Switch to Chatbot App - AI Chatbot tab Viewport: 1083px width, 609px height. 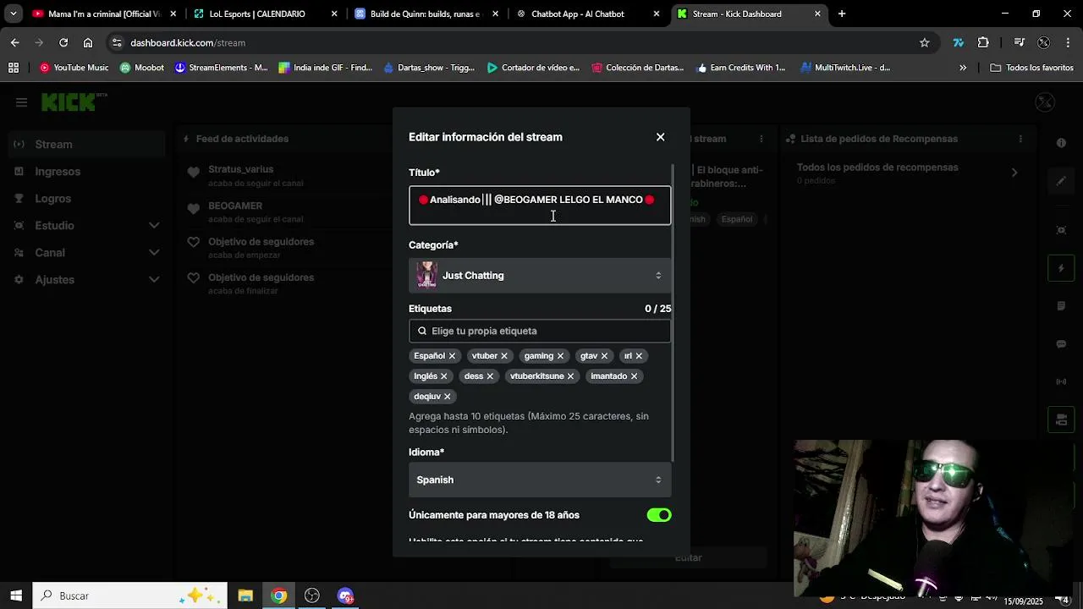tap(587, 14)
